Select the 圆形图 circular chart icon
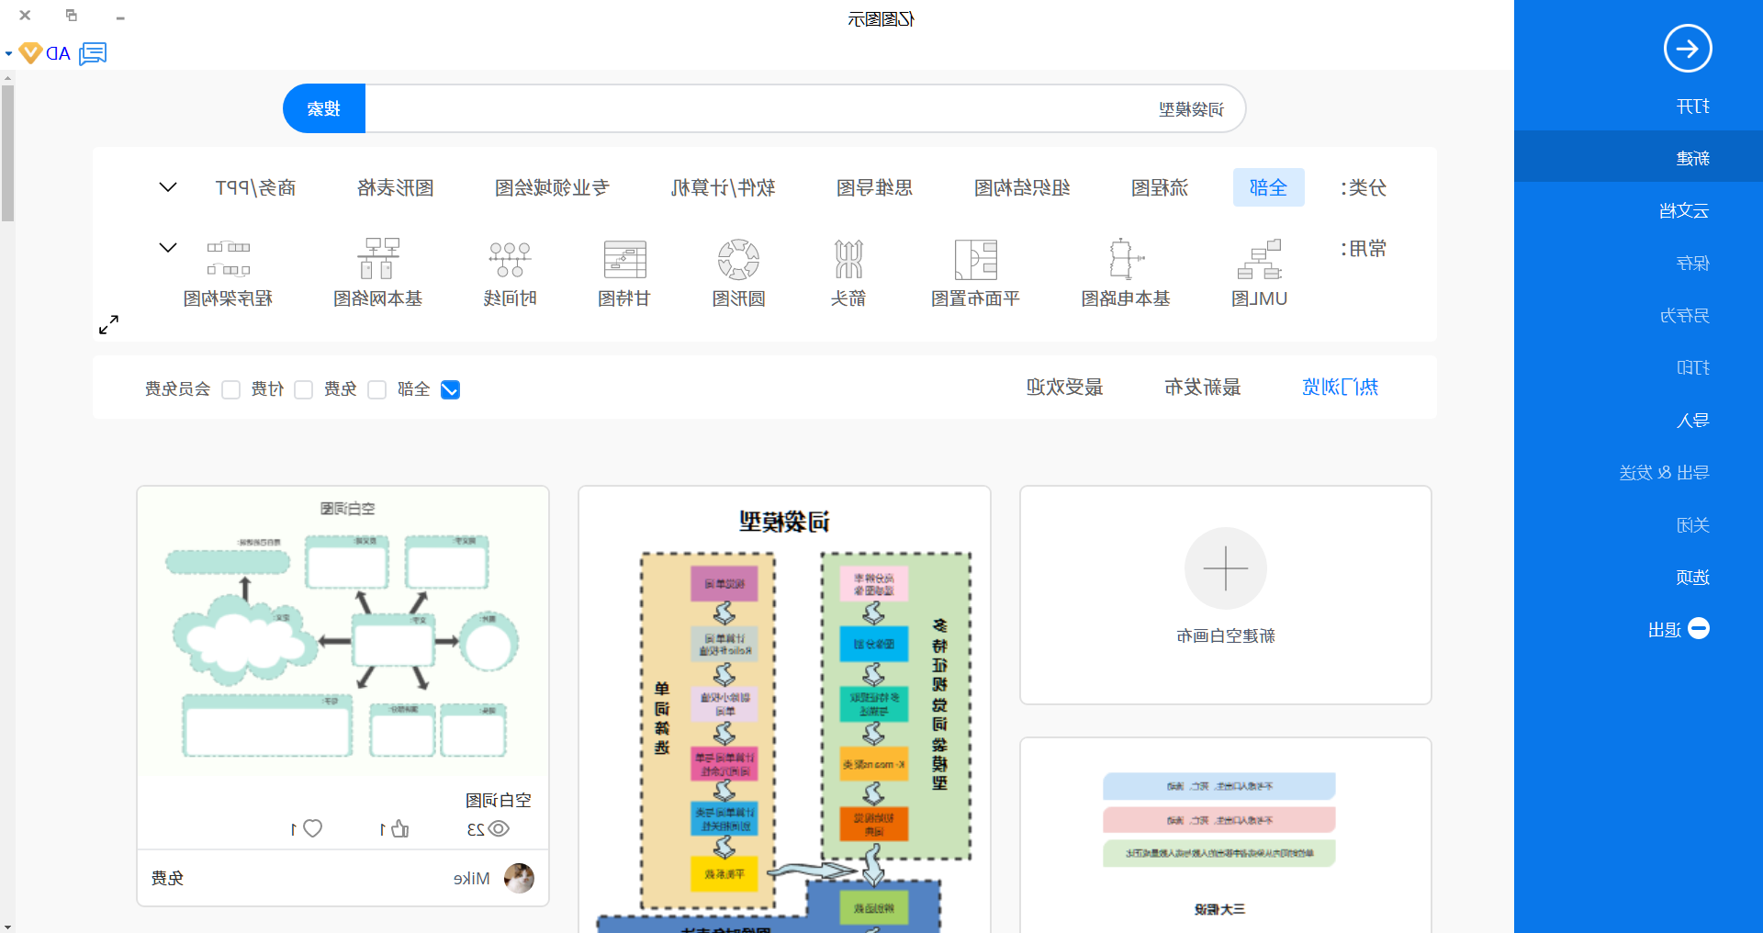 [x=738, y=259]
